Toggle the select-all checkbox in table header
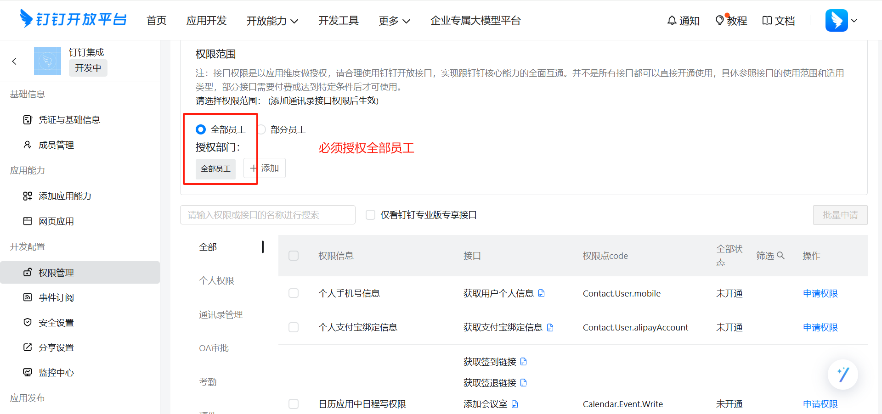 [294, 256]
